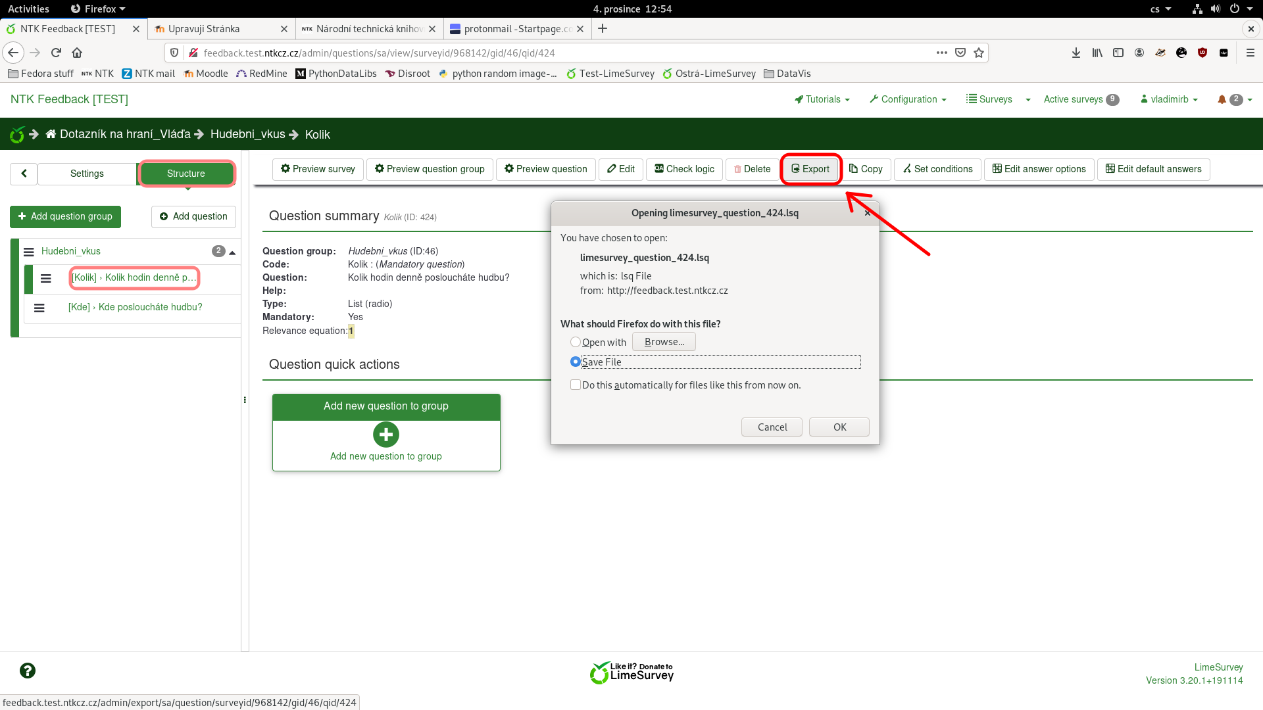
Task: Confirm the download with OK
Action: [839, 427]
